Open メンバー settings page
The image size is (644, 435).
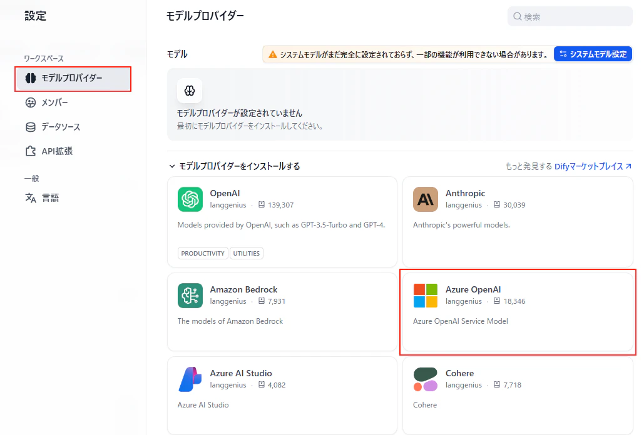click(54, 102)
